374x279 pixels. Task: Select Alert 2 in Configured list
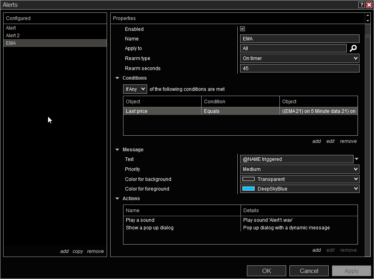13,36
